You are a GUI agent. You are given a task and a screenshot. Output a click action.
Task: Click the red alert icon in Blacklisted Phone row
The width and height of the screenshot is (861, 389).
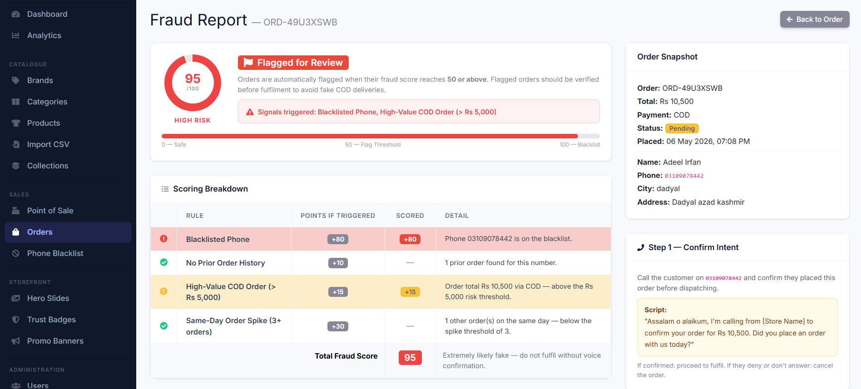coord(164,239)
